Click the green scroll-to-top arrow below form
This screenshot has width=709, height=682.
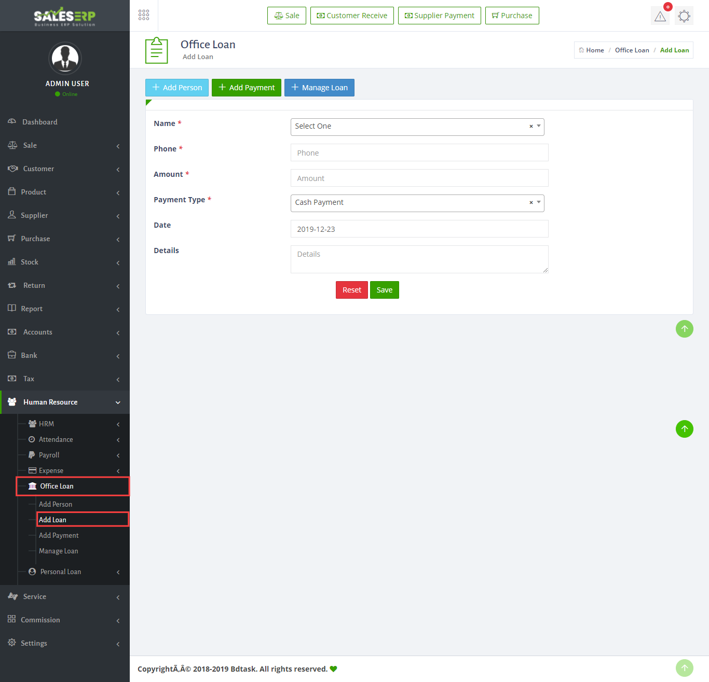tap(684, 329)
